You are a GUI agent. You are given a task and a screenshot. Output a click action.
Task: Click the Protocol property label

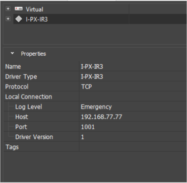tap(17, 87)
